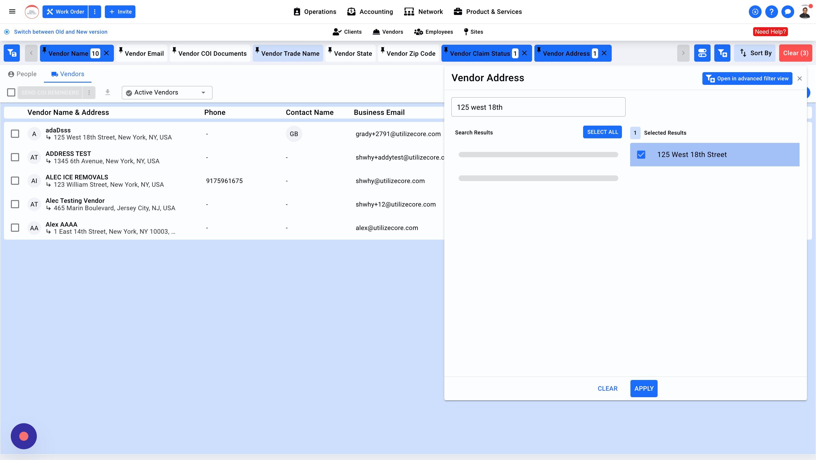This screenshot has height=460, width=816.
Task: Open the Sort By options
Action: click(x=755, y=53)
